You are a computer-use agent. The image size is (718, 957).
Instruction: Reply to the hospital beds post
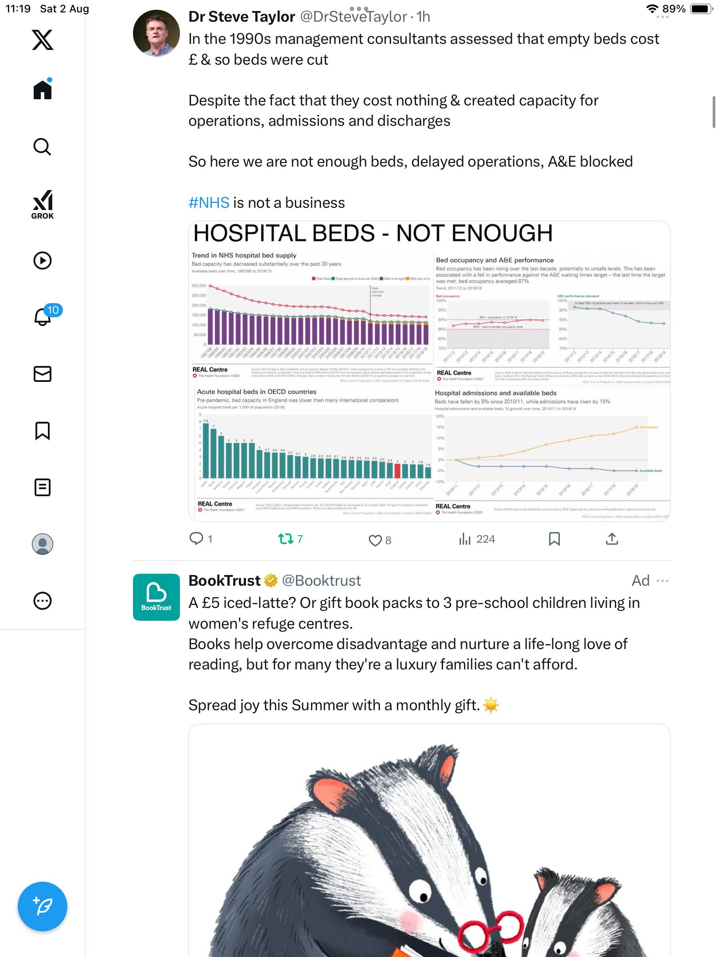(196, 539)
